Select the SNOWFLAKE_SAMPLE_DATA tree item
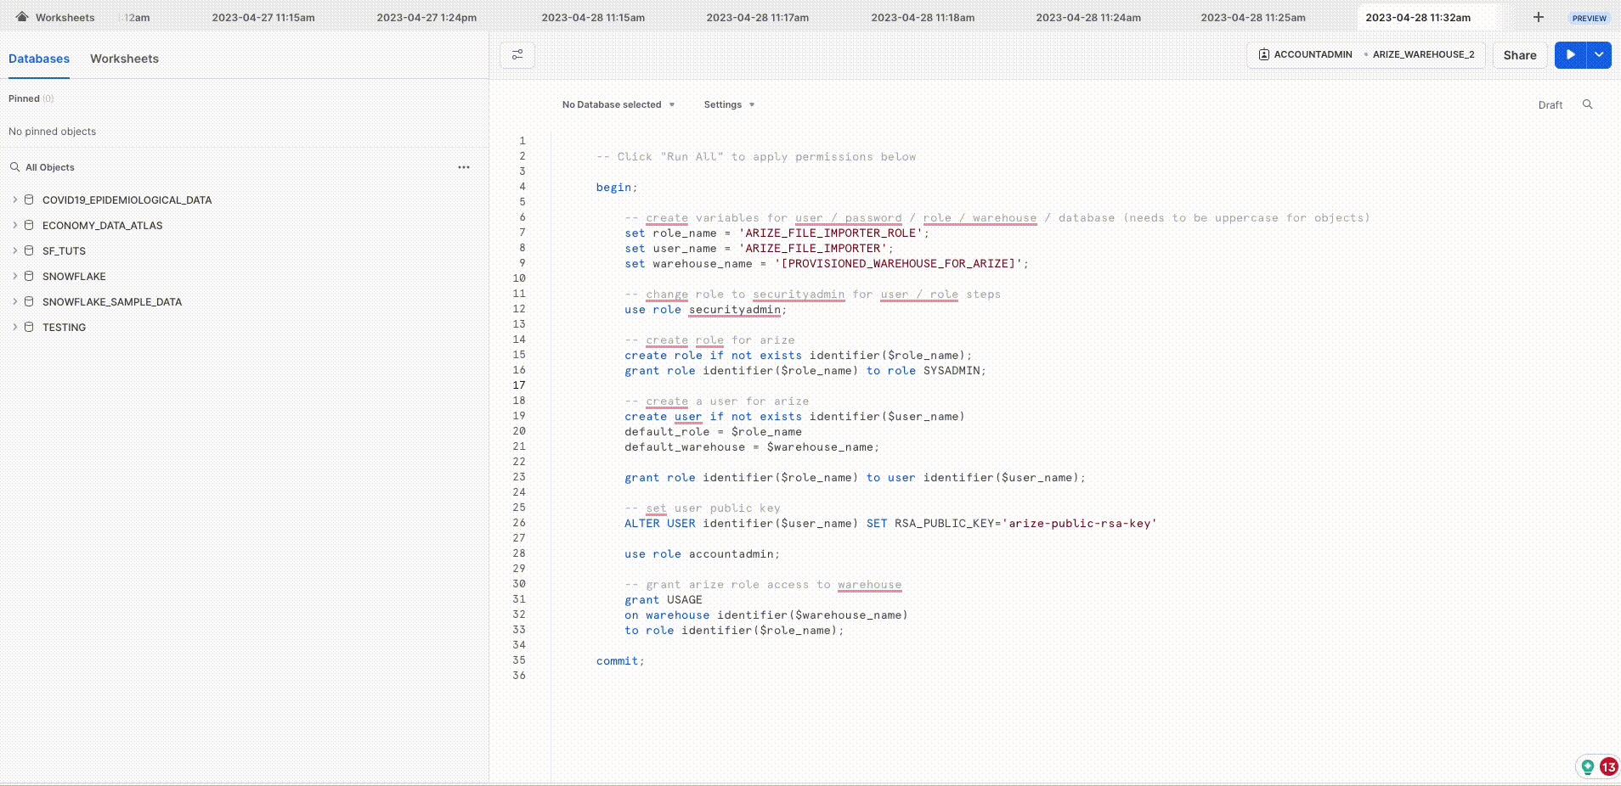 point(112,302)
